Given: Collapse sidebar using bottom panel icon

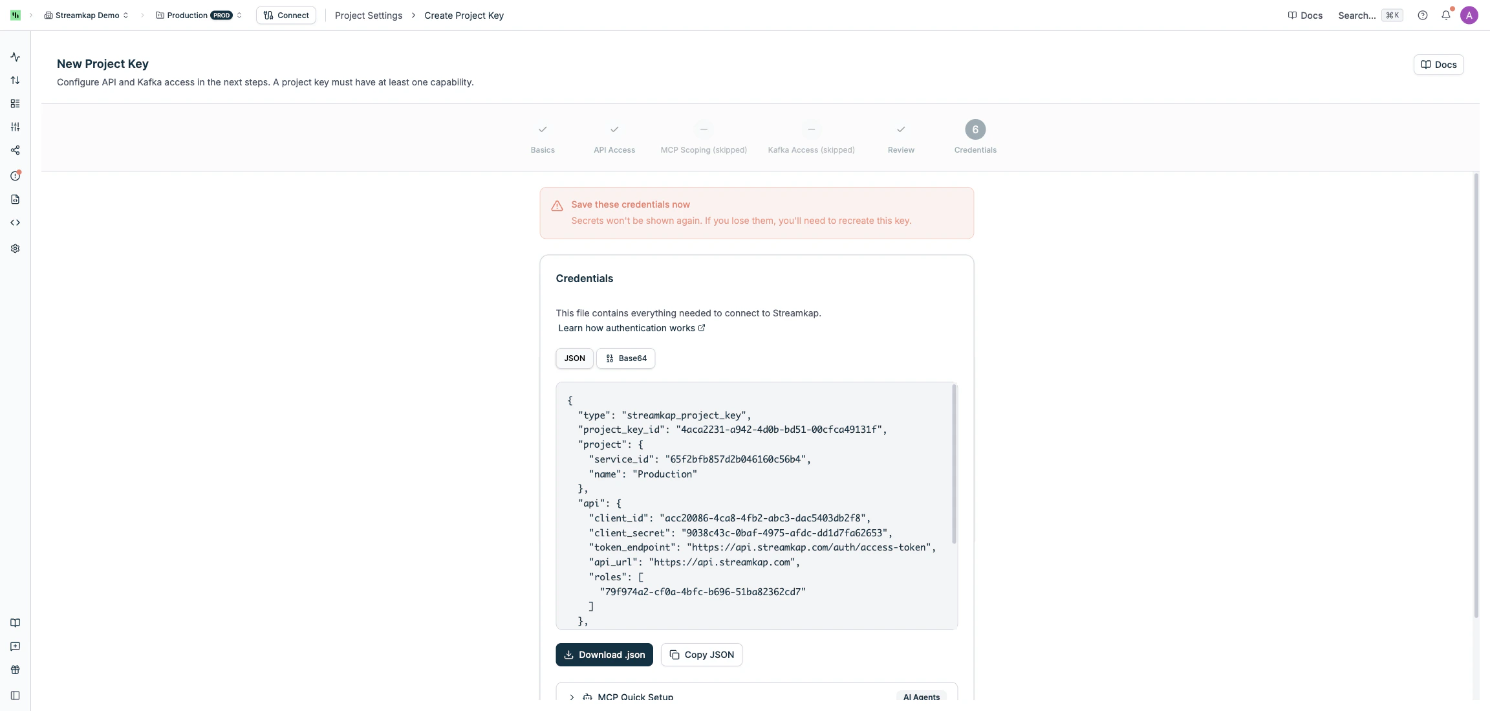Looking at the screenshot, I should pos(15,695).
